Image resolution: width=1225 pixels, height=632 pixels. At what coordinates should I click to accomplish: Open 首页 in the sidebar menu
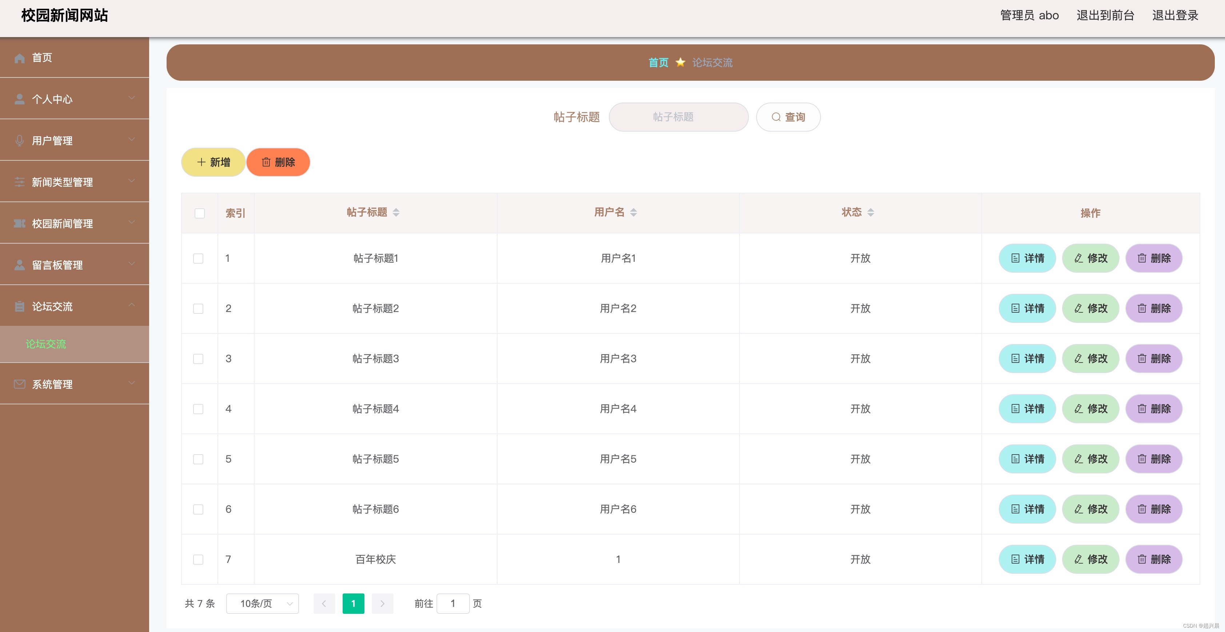tap(75, 57)
